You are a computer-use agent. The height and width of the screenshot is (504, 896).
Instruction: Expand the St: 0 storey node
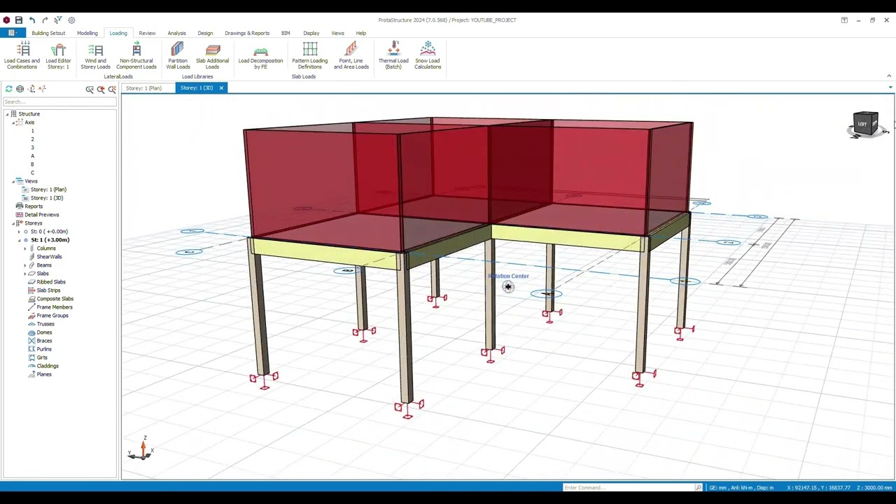tap(20, 232)
